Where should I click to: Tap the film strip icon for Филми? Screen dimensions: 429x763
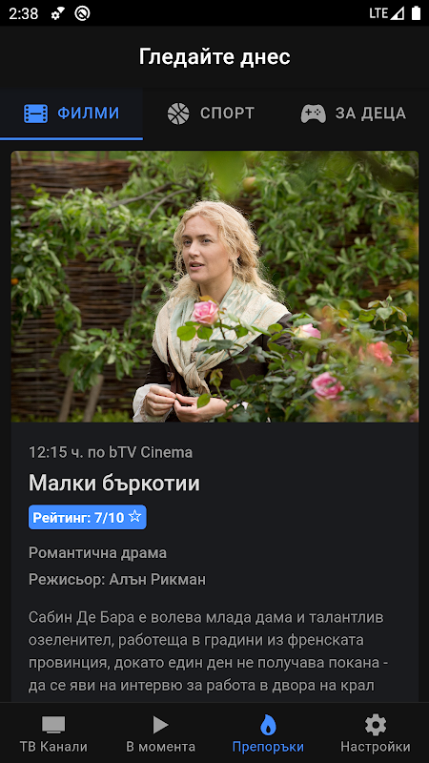coord(36,113)
